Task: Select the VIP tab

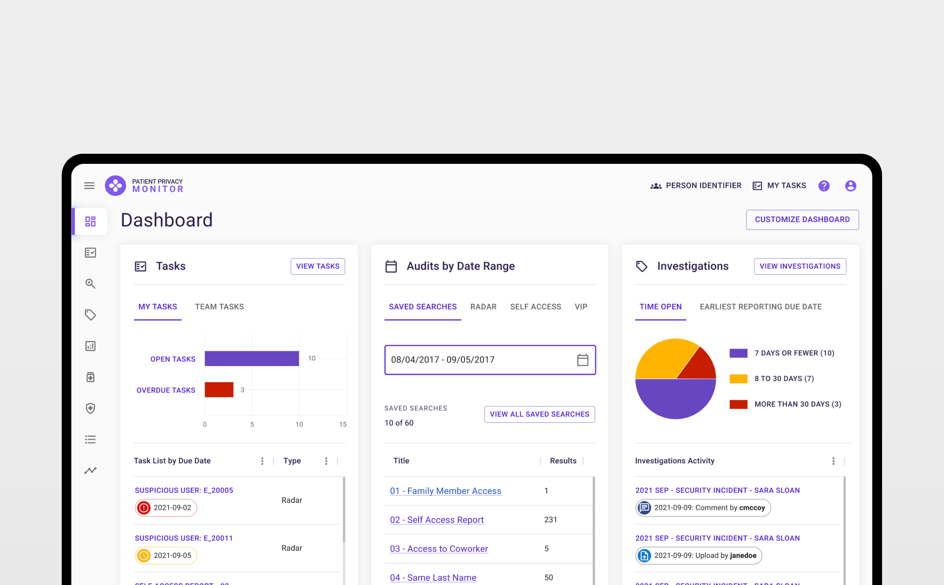Action: [581, 307]
